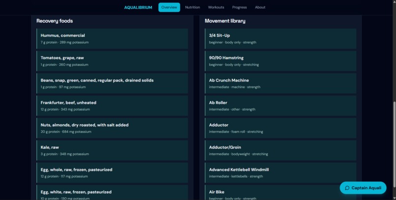Click the Movement library heading
The width and height of the screenshot is (396, 200).
click(225, 21)
